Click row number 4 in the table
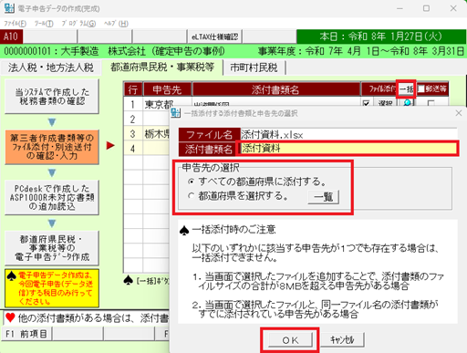The width and height of the screenshot is (467, 353). click(132, 149)
